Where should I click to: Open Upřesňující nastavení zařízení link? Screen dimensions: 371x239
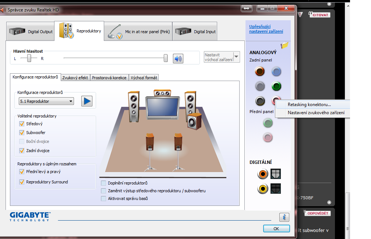pos(266,29)
